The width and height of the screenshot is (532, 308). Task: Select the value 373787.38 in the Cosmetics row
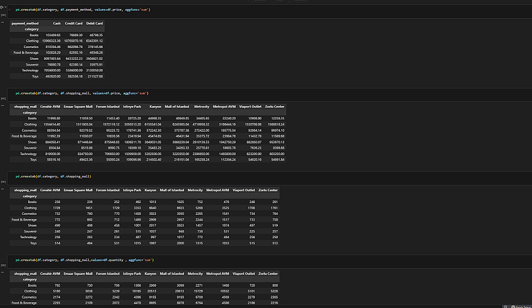pyautogui.click(x=181, y=130)
